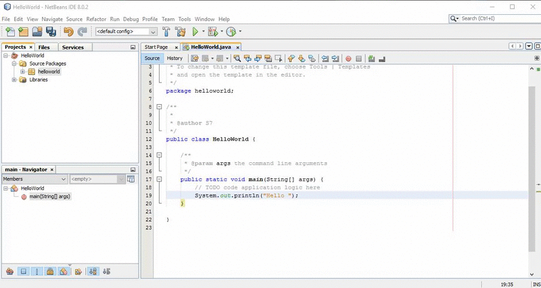Click the Uncomment editor toolbar icon
The height and width of the screenshot is (288, 541).
tap(381, 59)
